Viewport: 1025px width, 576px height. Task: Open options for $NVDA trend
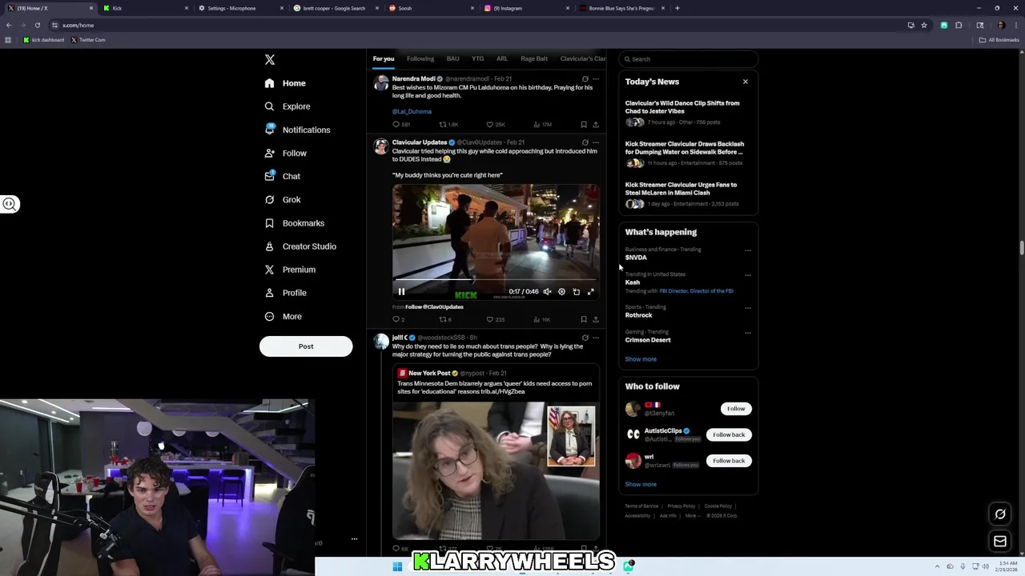(x=748, y=250)
